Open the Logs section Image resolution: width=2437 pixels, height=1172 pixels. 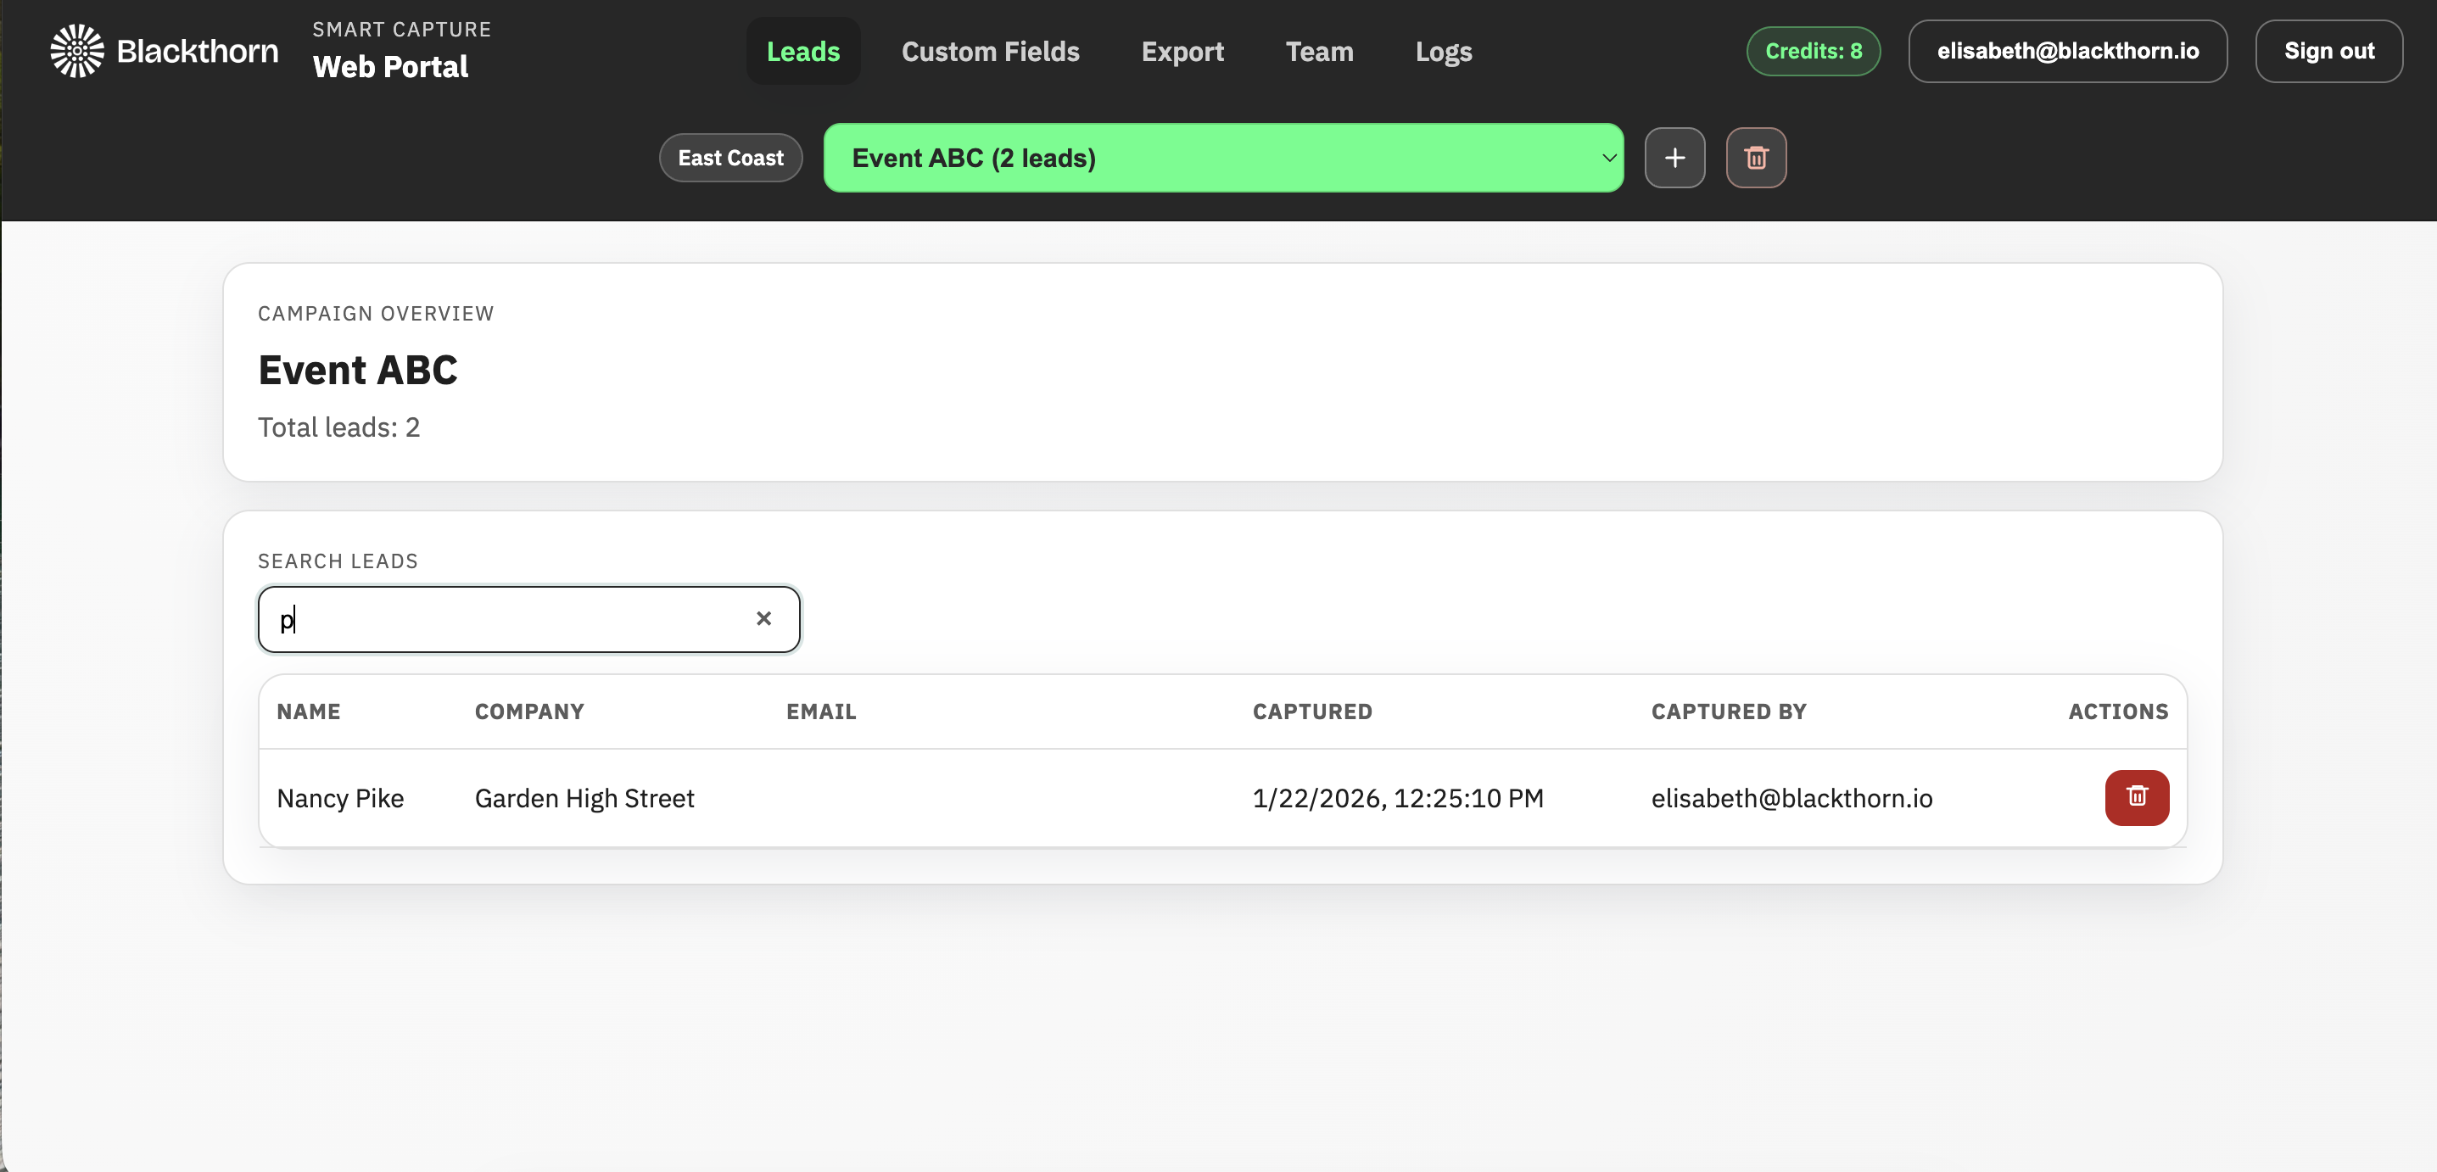[1444, 50]
